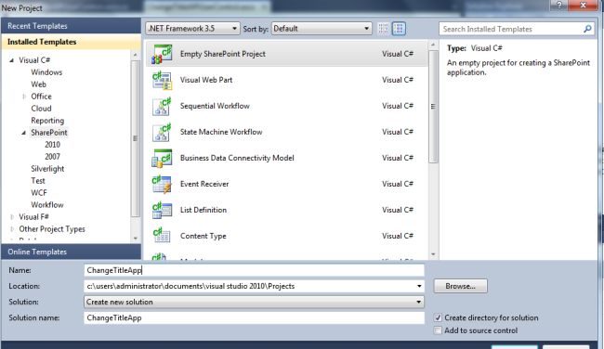This screenshot has height=349, width=604.
Task: Switch to medium icons view
Action: point(399,29)
